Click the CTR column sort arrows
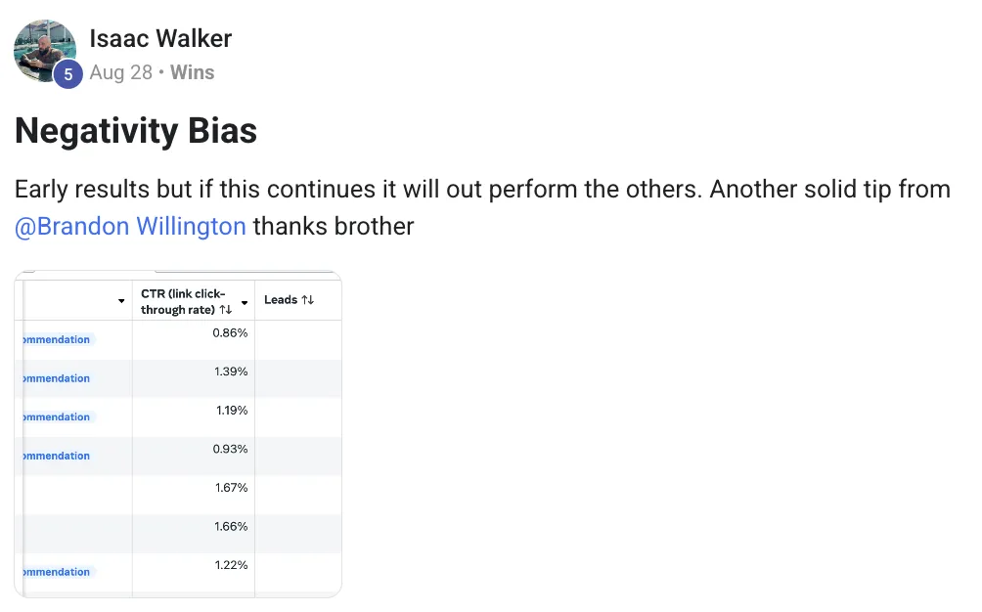The height and width of the screenshot is (612, 982). tap(226, 310)
